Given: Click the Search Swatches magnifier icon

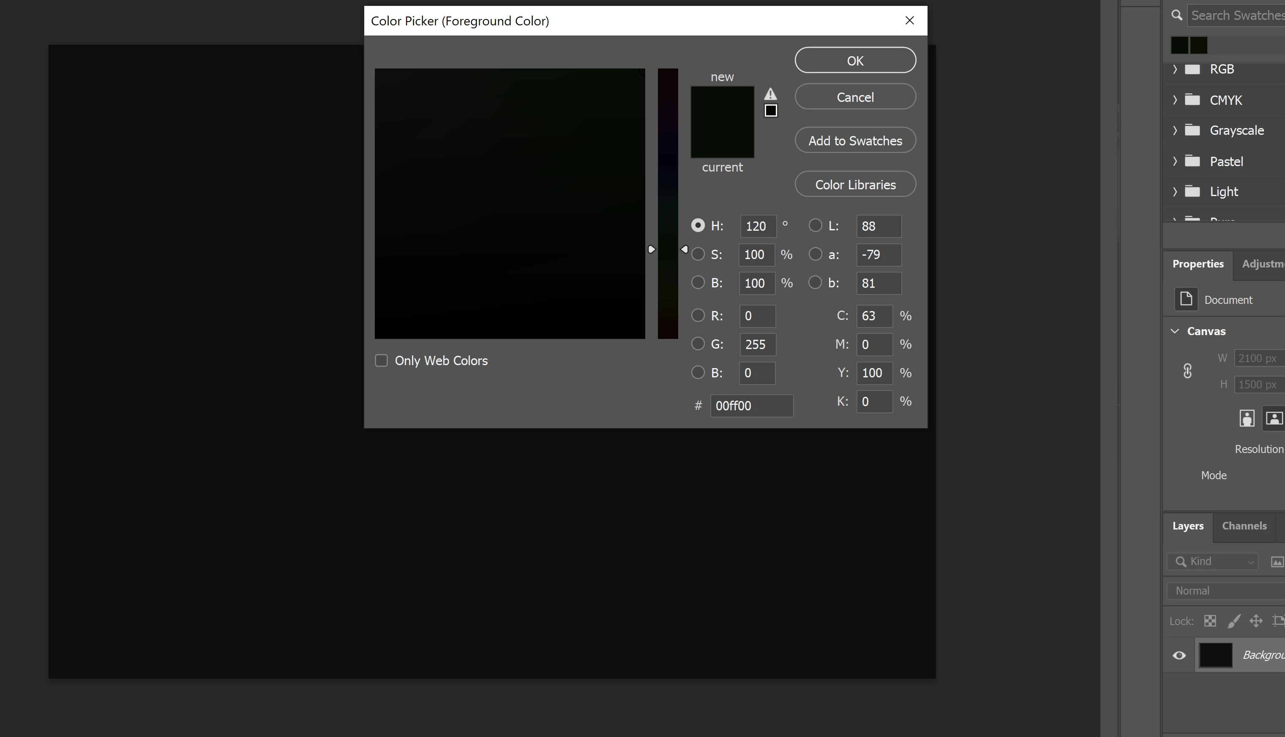Looking at the screenshot, I should point(1177,16).
